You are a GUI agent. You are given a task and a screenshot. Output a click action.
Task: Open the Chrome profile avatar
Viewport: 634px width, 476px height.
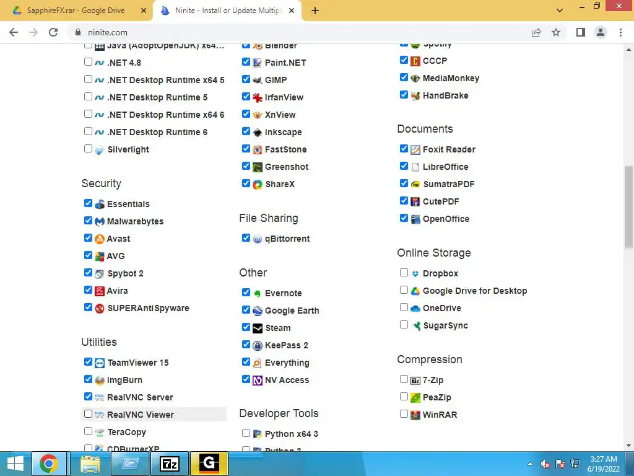(x=601, y=32)
